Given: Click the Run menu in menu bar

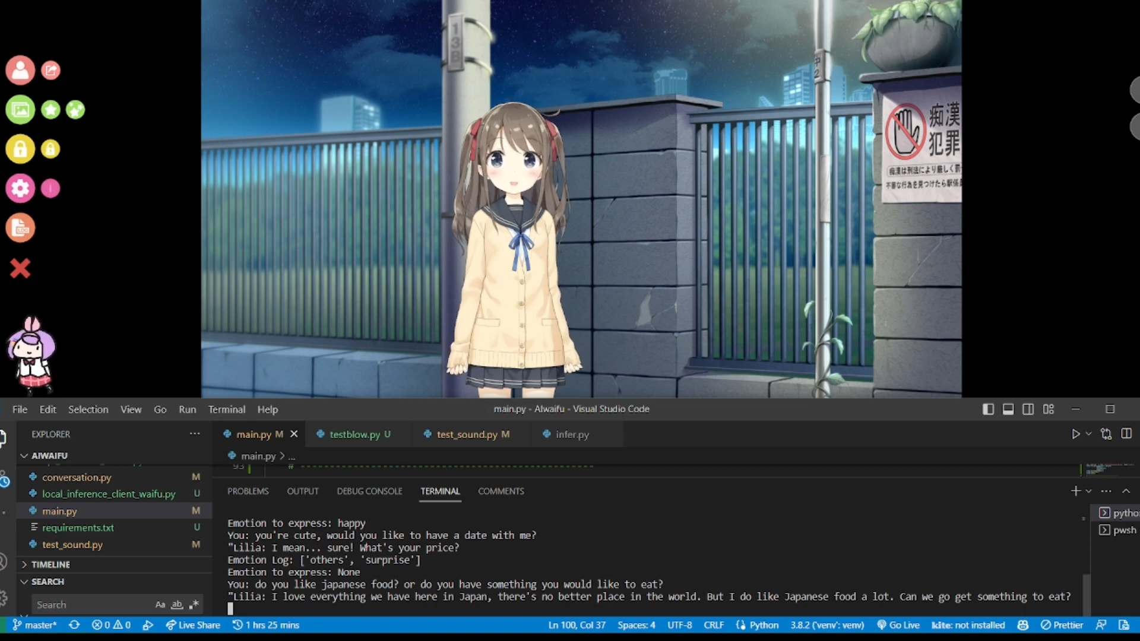Looking at the screenshot, I should (x=186, y=408).
